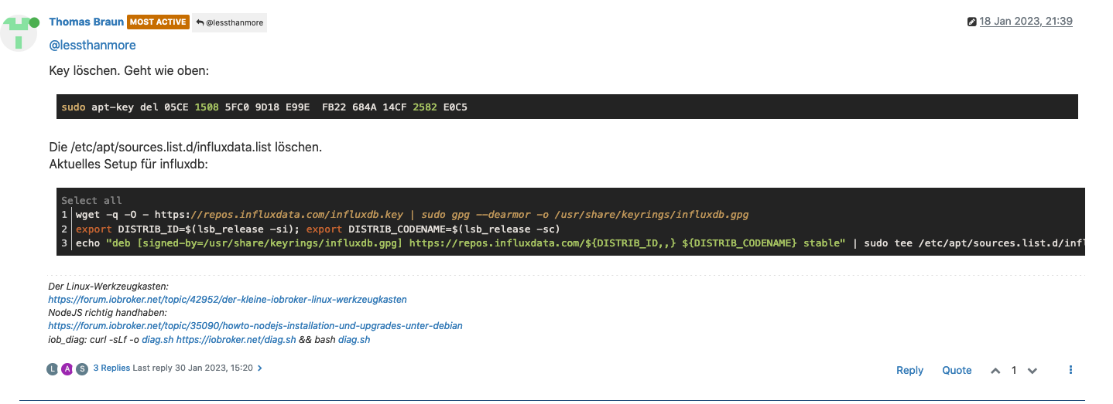
Task: Click the vote count number 1
Action: [1014, 371]
